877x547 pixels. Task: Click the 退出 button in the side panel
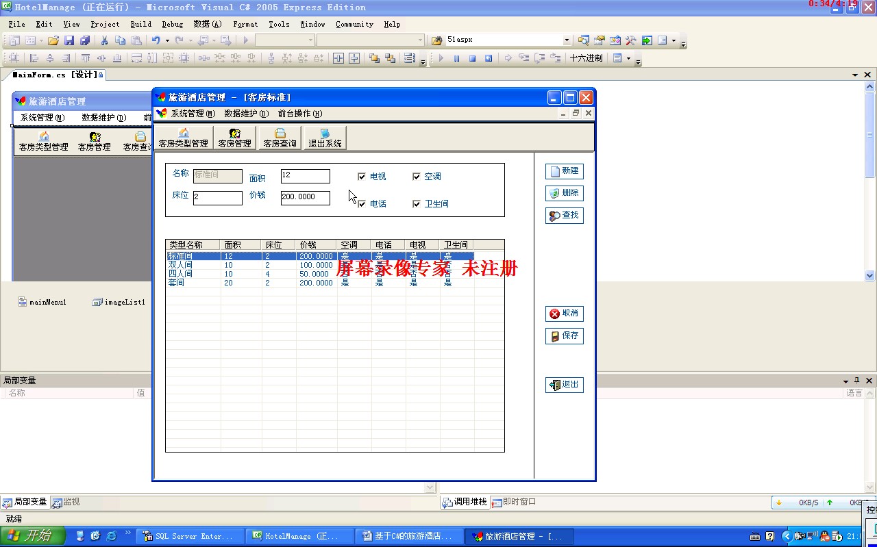565,385
